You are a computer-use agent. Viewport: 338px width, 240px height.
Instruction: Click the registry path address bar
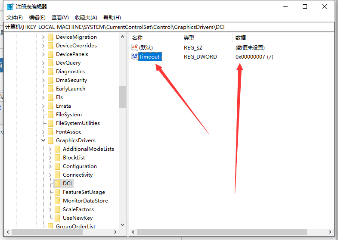168,27
